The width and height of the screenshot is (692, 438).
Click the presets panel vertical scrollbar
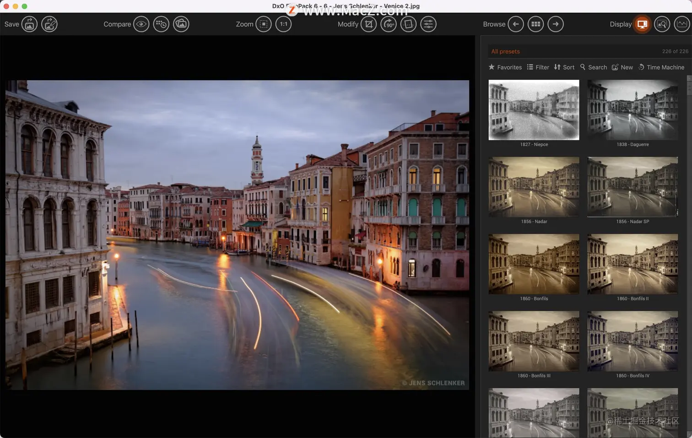[689, 257]
